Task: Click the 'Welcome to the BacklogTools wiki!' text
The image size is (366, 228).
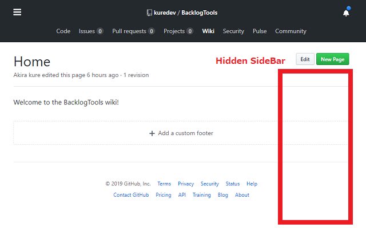Action: click(x=66, y=103)
